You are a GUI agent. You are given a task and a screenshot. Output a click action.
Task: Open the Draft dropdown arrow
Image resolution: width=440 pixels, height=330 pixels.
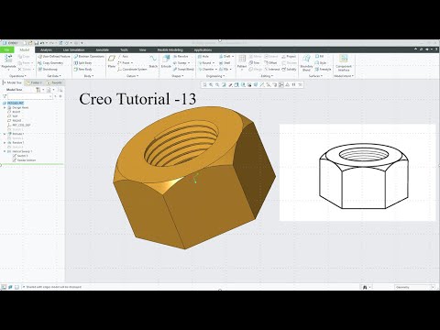(233, 57)
